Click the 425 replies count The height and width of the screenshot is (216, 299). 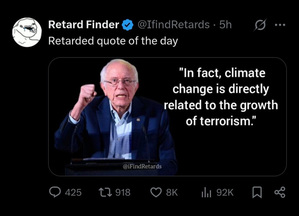[x=73, y=192]
